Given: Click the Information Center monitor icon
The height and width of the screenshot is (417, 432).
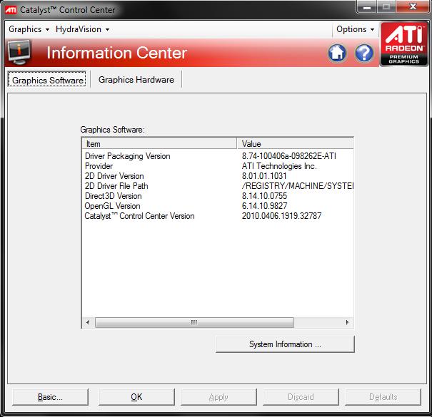Looking at the screenshot, I should pyautogui.click(x=19, y=52).
